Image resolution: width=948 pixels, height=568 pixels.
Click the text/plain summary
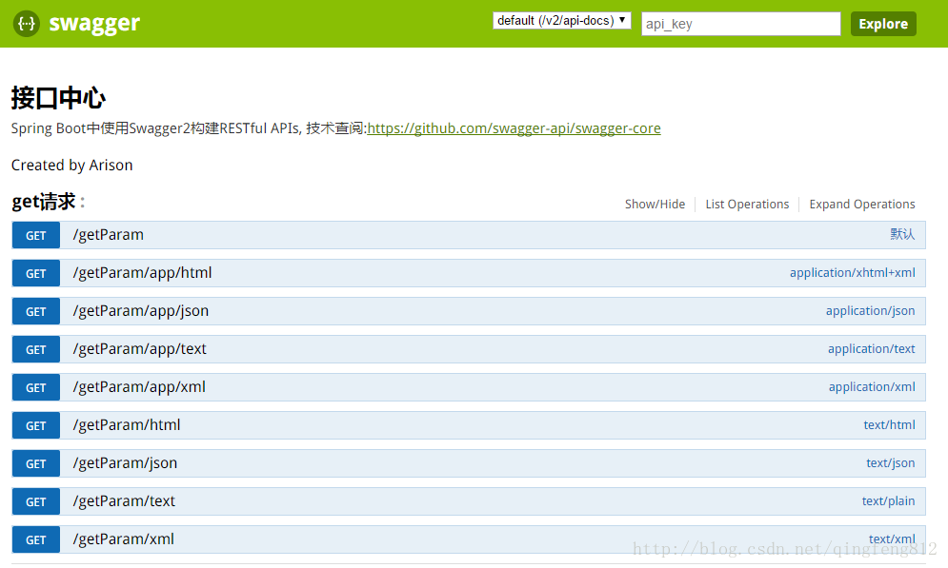tap(888, 501)
